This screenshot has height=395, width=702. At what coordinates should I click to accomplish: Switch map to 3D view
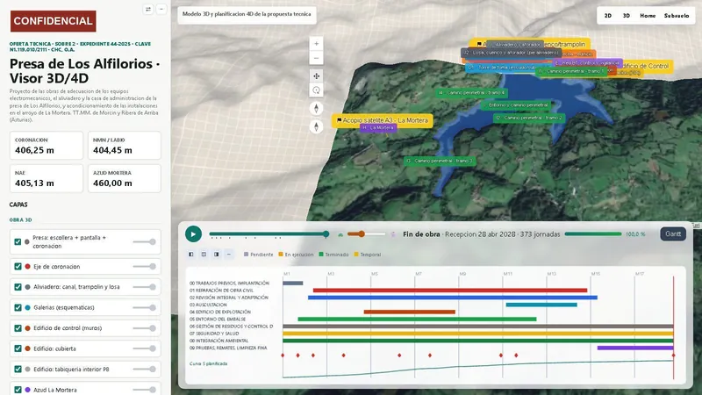pos(626,16)
